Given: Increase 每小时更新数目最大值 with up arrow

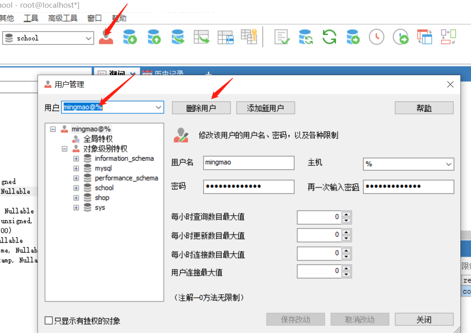Looking at the screenshot, I should [347, 232].
